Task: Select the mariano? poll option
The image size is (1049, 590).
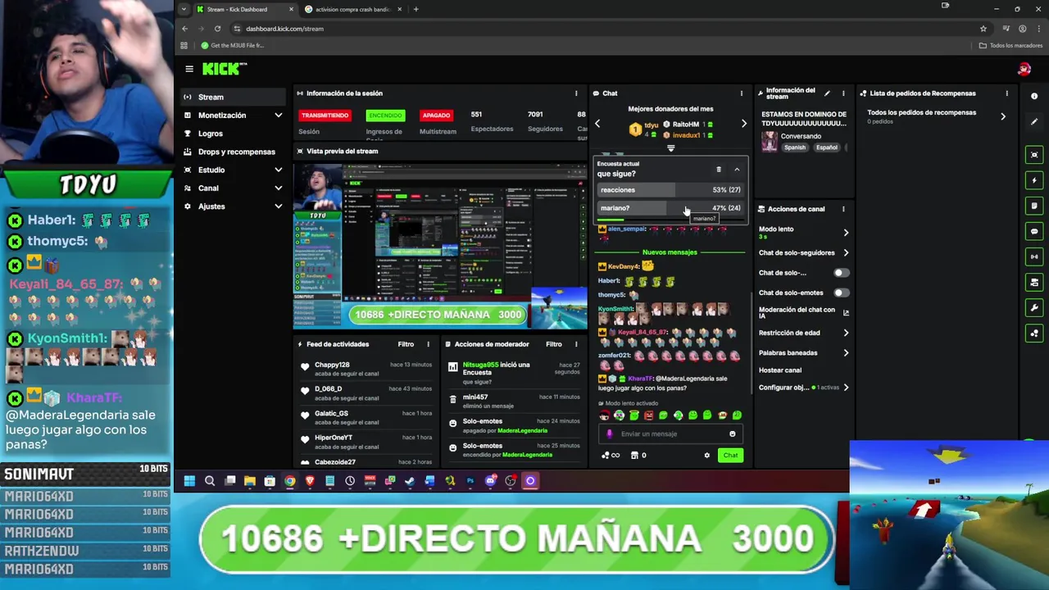Action: (670, 208)
